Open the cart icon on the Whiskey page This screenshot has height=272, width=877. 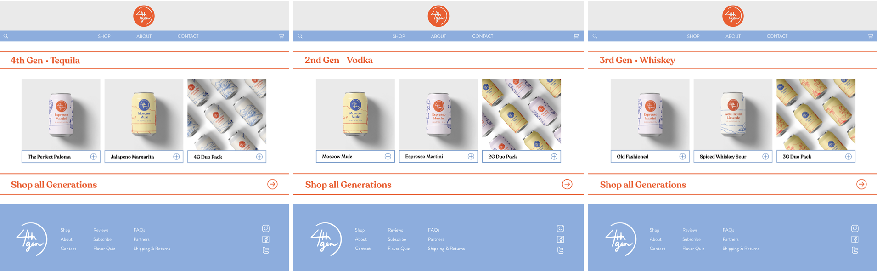pyautogui.click(x=870, y=36)
